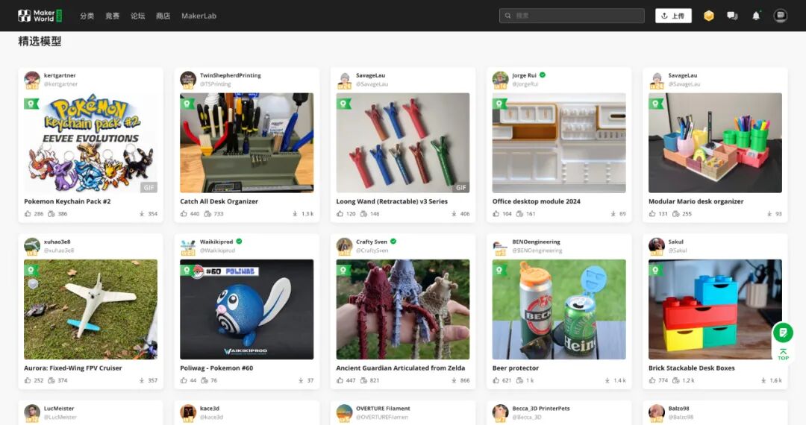806x425 pixels.
Task: Open xuhao3e8 author name
Action: click(57, 242)
